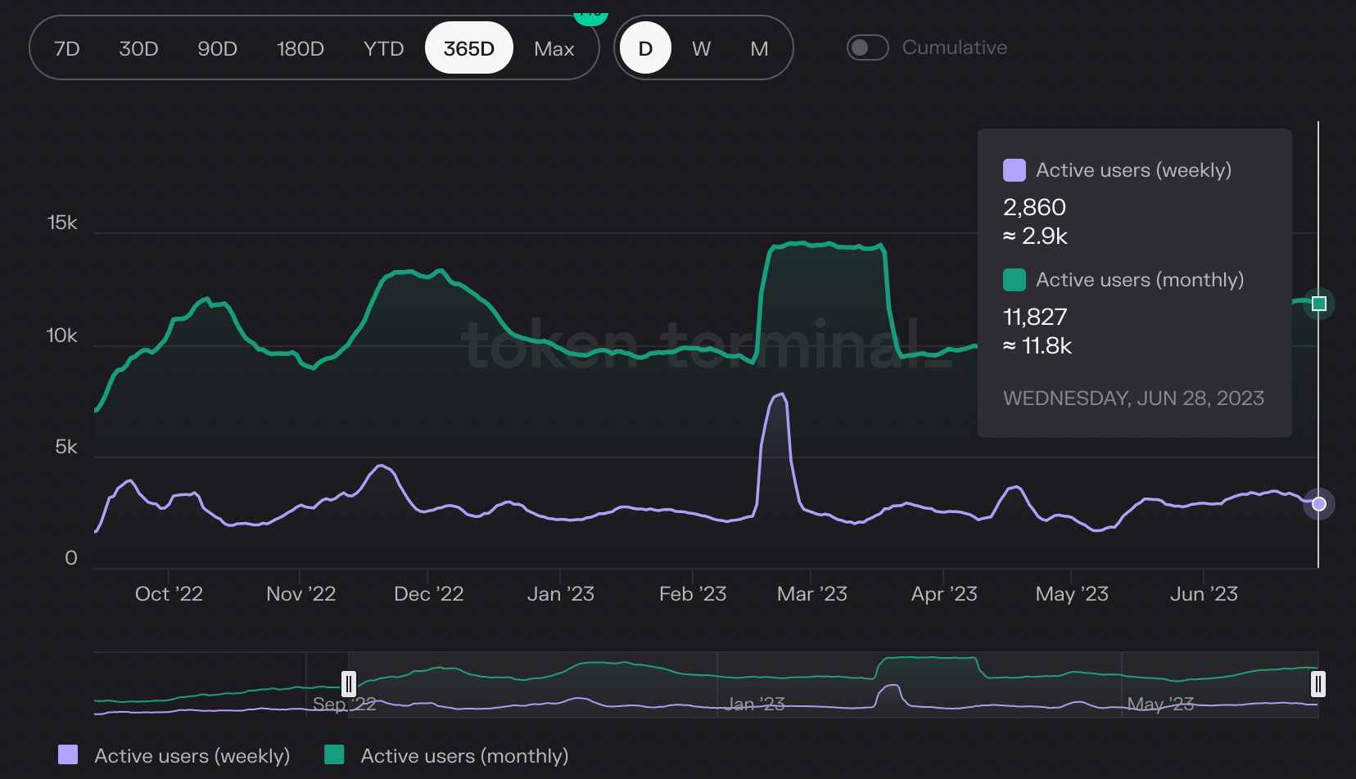Toggle Active users (monthly) legend swatch
The height and width of the screenshot is (779, 1356).
click(x=334, y=754)
